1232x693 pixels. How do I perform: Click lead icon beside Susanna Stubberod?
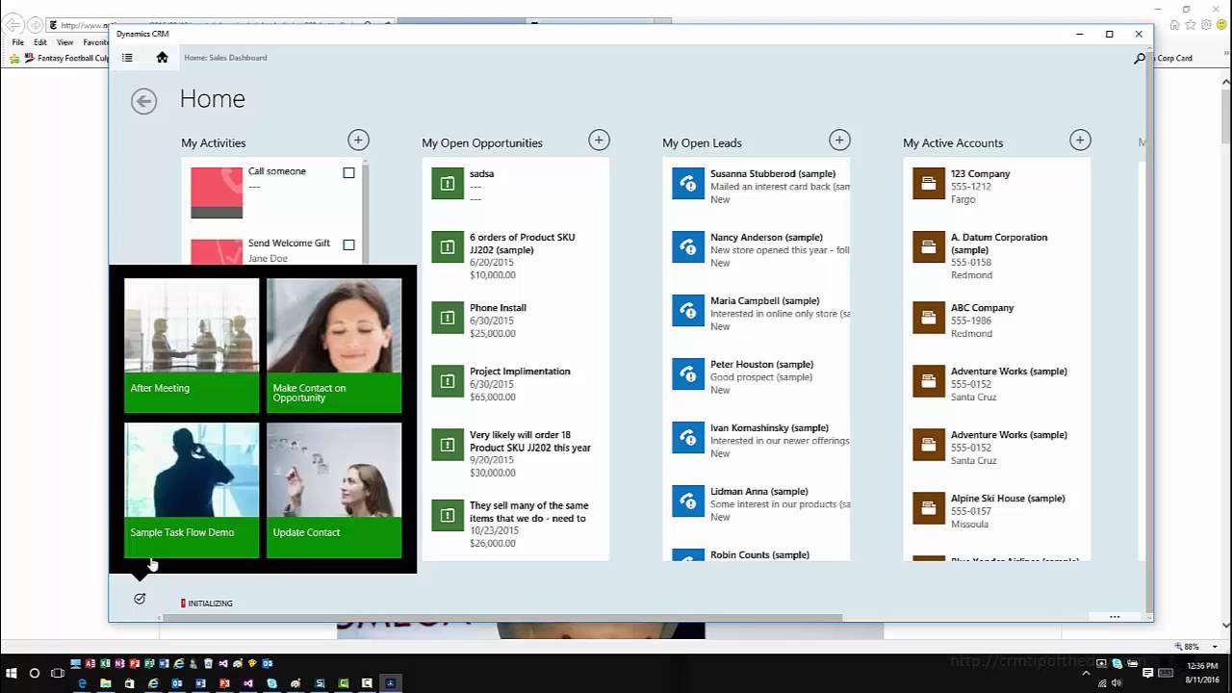pyautogui.click(x=688, y=183)
